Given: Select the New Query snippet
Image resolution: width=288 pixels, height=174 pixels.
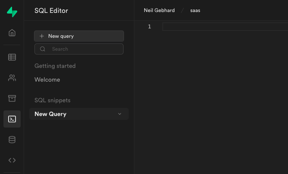Looking at the screenshot, I should 79,114.
